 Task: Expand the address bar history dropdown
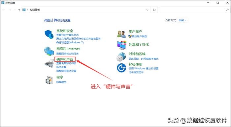click(147, 10)
